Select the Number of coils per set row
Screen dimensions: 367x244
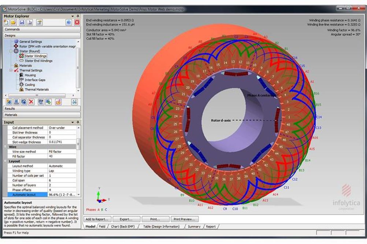coord(42,175)
